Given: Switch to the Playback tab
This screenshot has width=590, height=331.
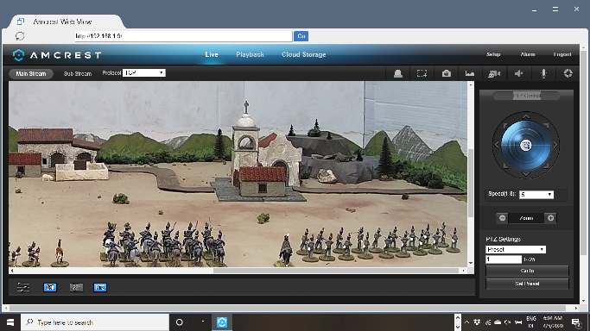Looking at the screenshot, I should pyautogui.click(x=250, y=54).
